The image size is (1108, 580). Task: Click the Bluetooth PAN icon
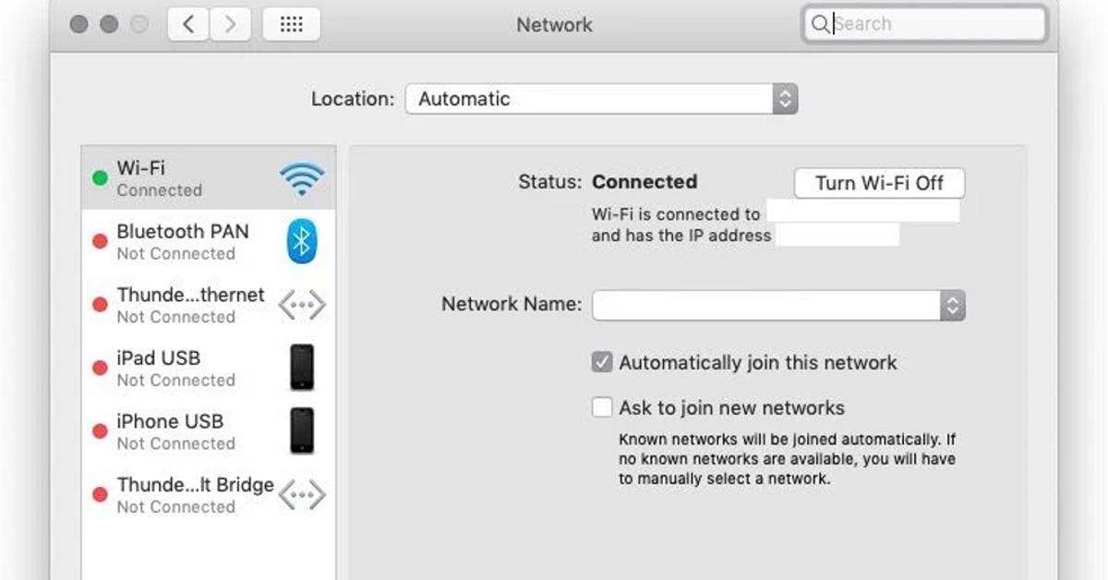point(301,241)
